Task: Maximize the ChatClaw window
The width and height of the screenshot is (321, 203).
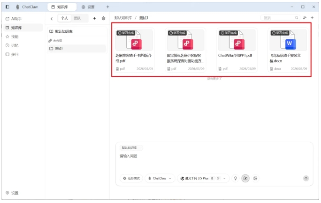Action: click(303, 7)
